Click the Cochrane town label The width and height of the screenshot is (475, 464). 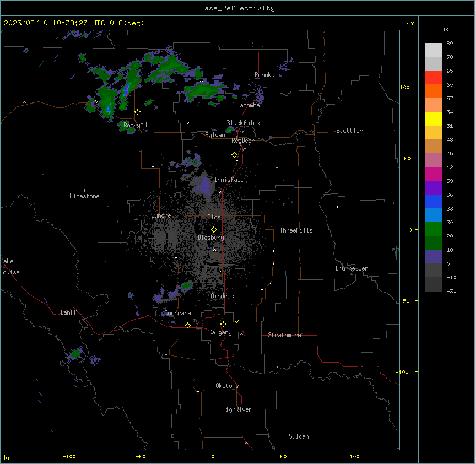(x=177, y=313)
